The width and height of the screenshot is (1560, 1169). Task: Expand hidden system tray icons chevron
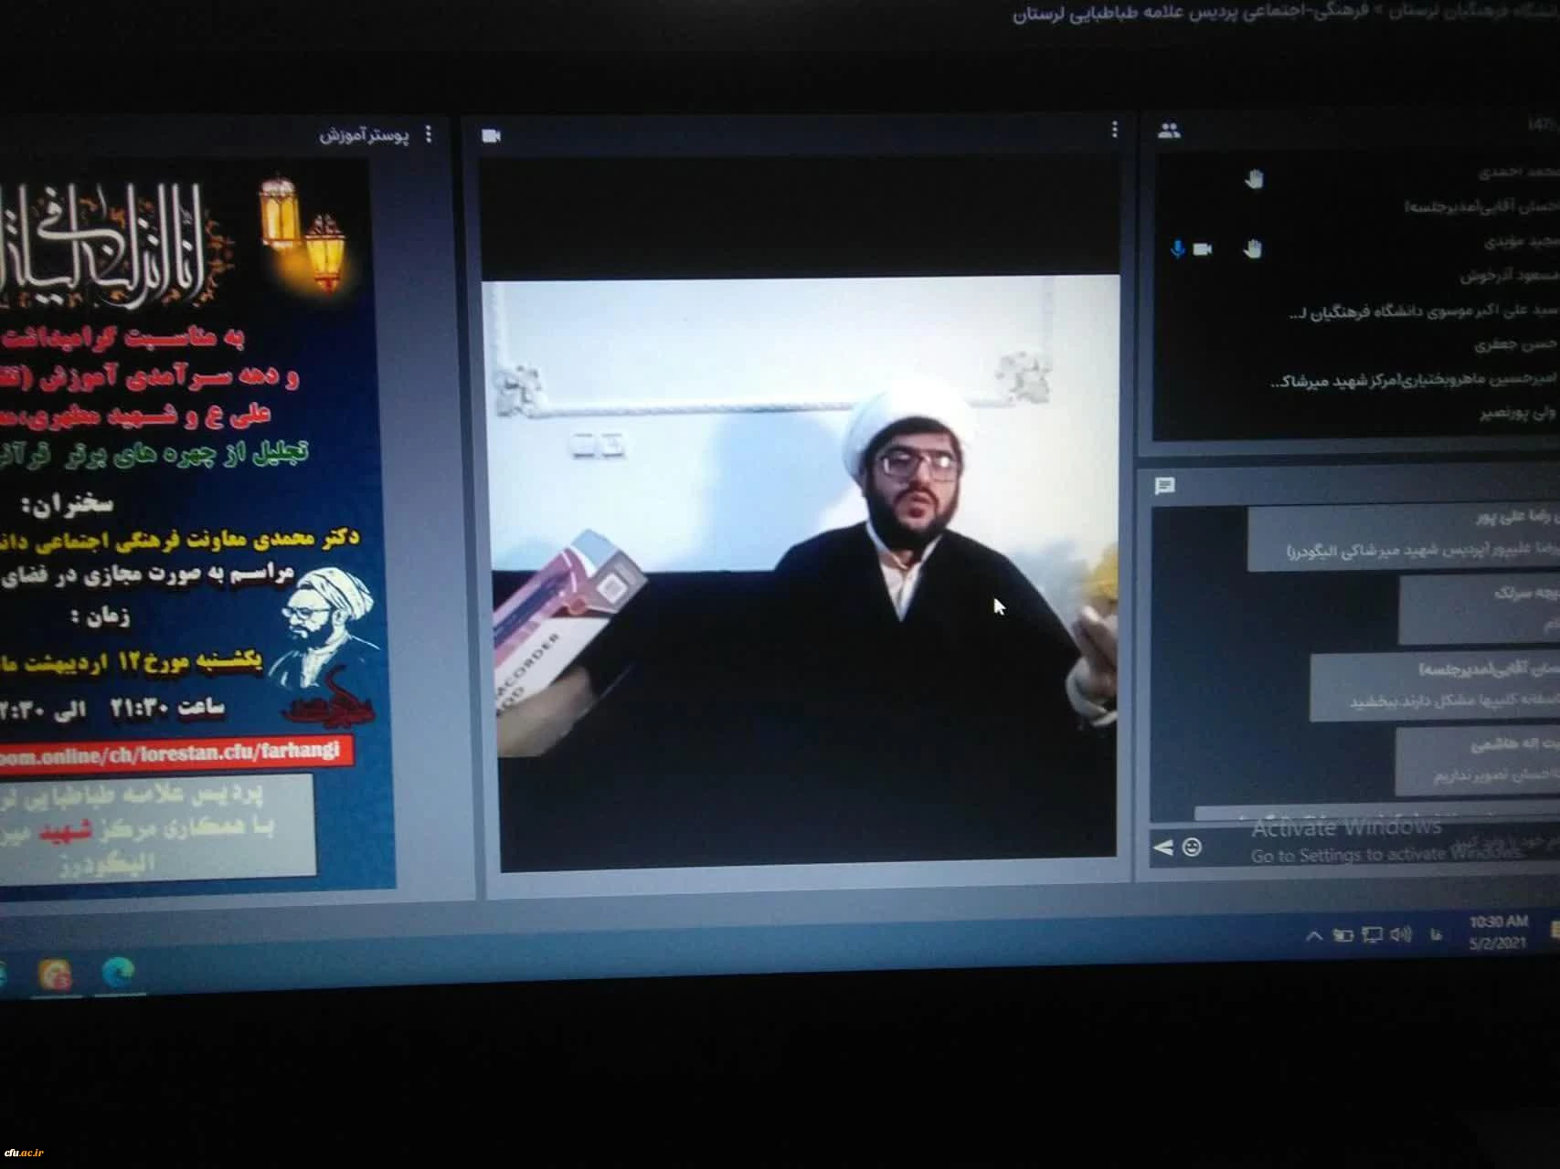pyautogui.click(x=1314, y=935)
